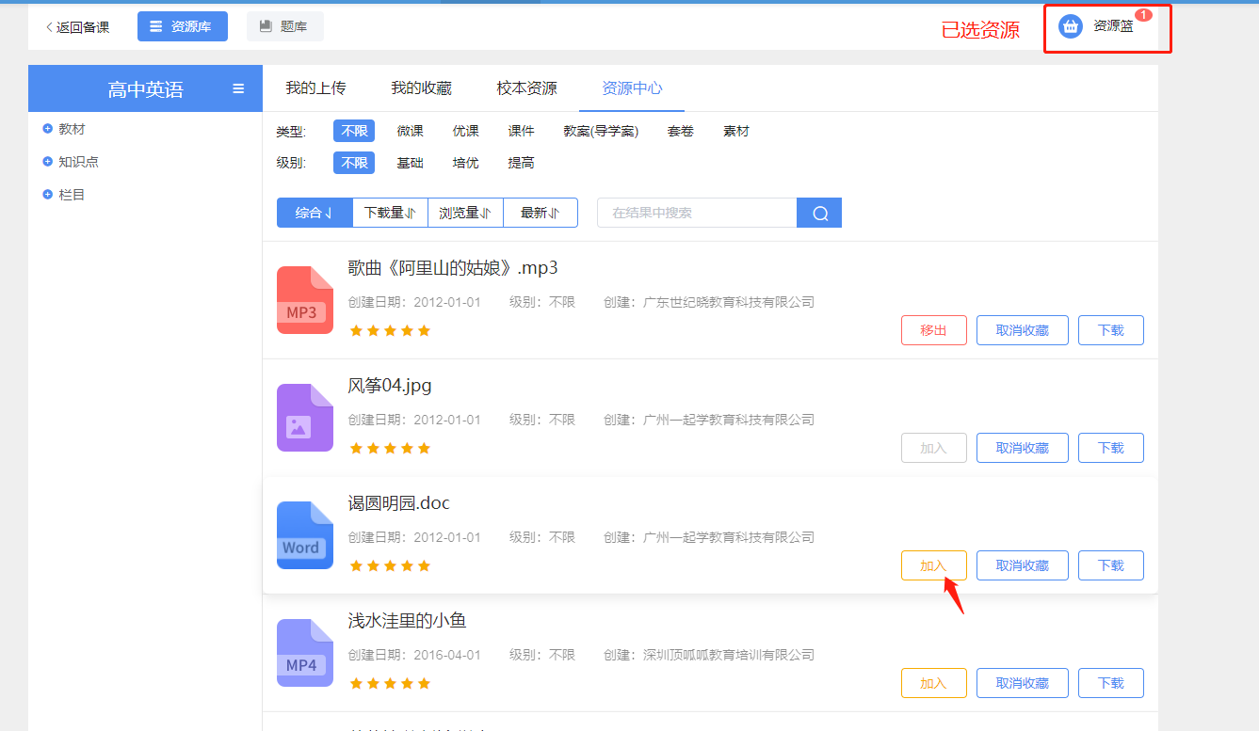Remove the MP3 song with 移出 button

click(933, 330)
